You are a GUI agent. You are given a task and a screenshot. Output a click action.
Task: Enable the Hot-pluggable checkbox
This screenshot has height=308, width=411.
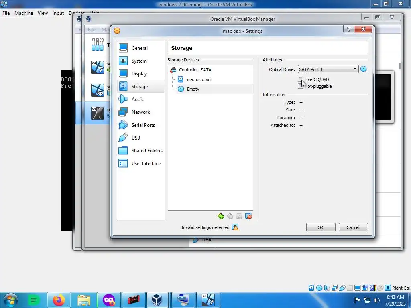(300, 86)
